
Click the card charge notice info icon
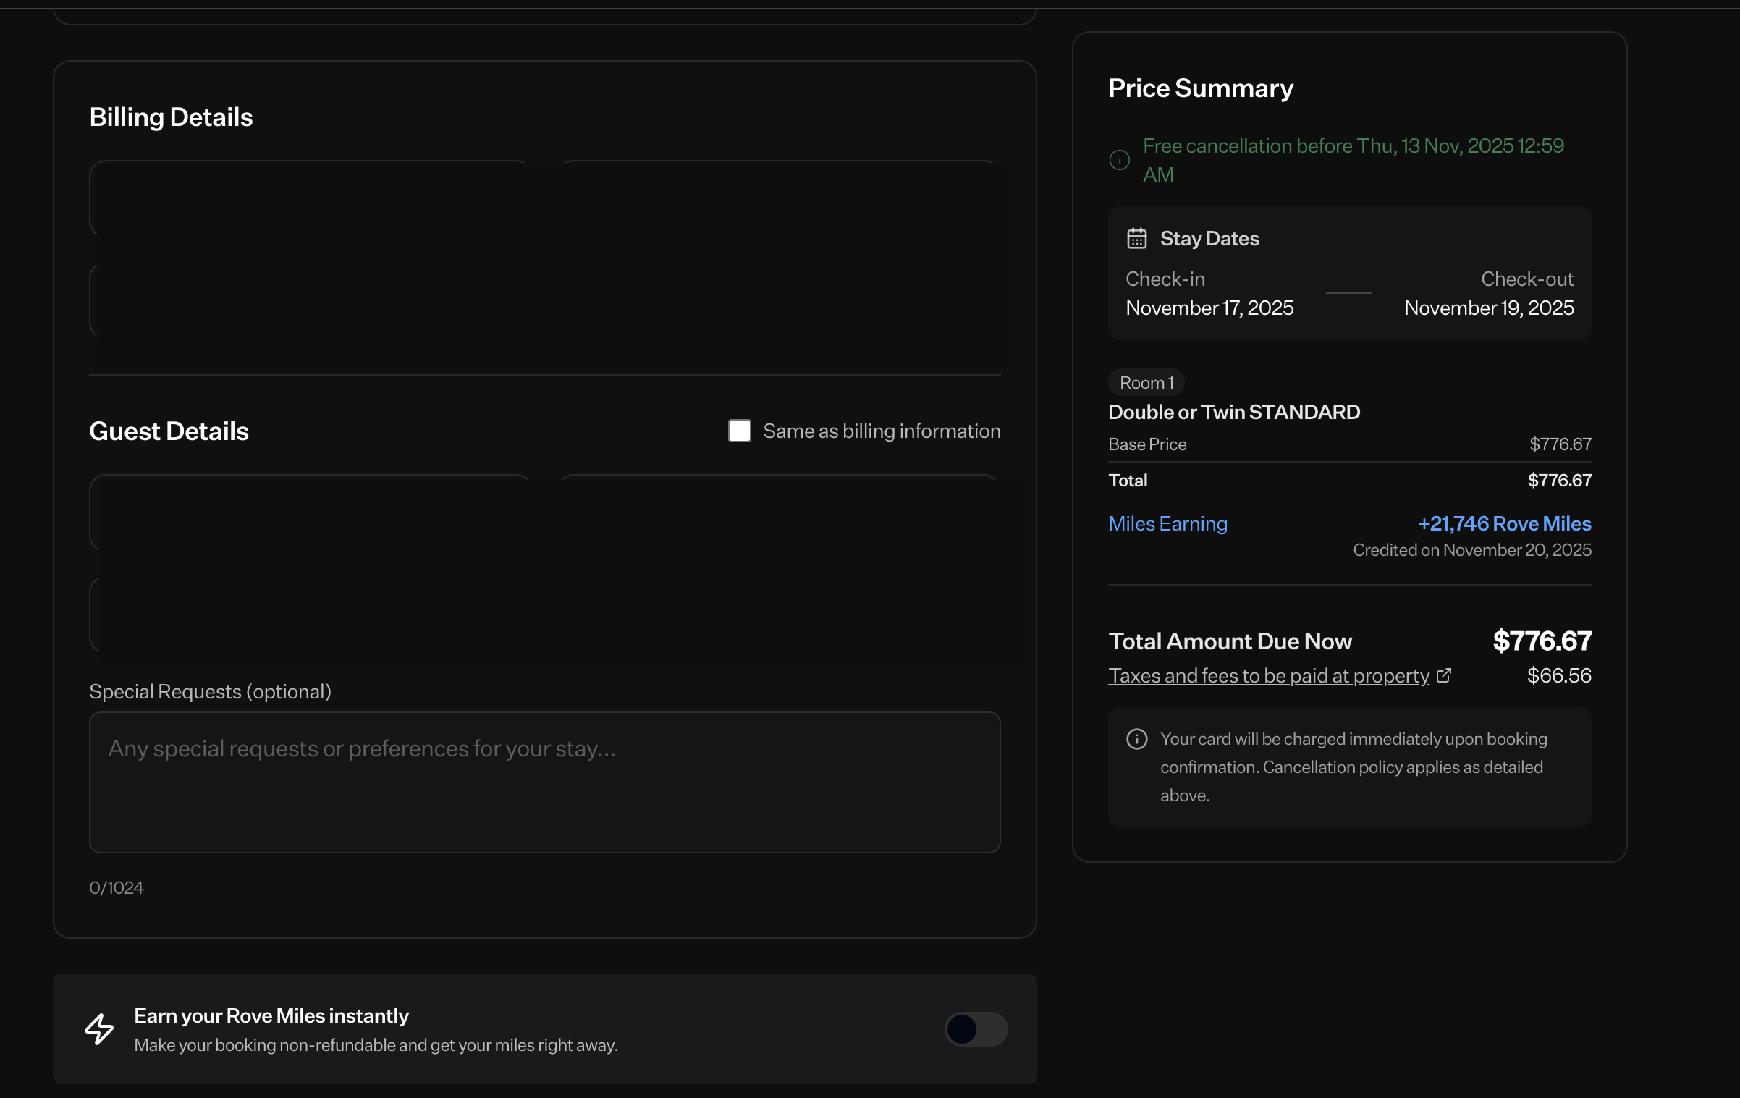click(x=1136, y=739)
